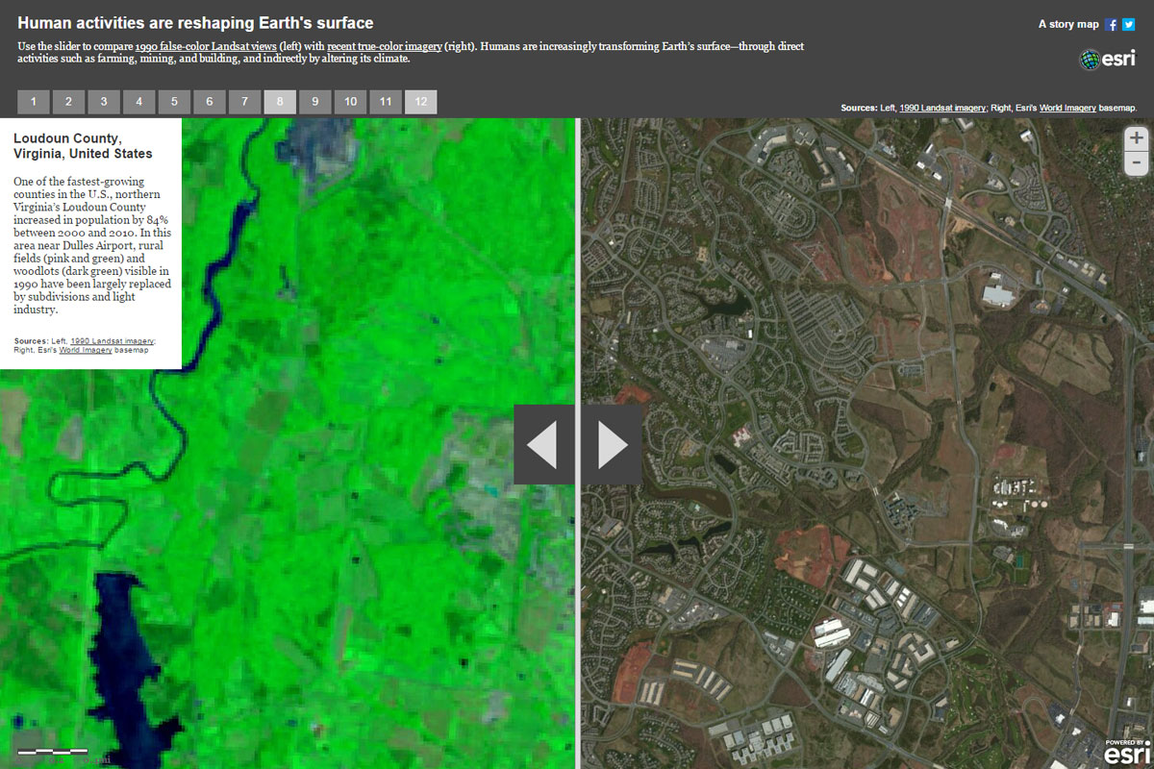This screenshot has width=1154, height=769.
Task: Click the Esri globe logo in header
Action: (1107, 60)
